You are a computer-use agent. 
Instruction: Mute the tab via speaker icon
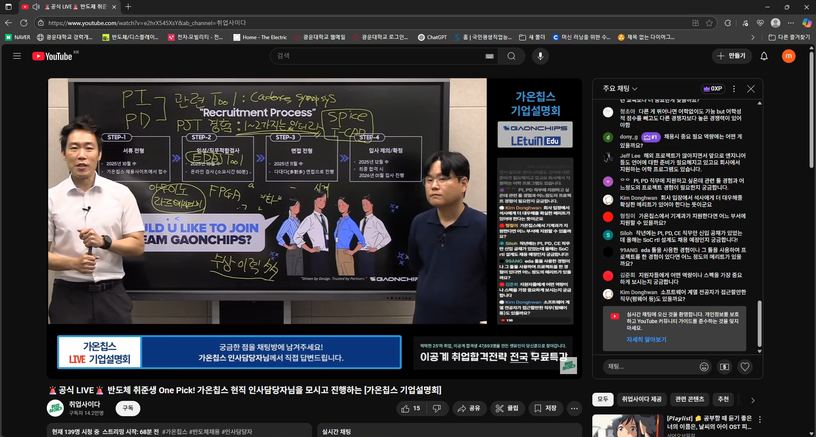tap(36, 7)
